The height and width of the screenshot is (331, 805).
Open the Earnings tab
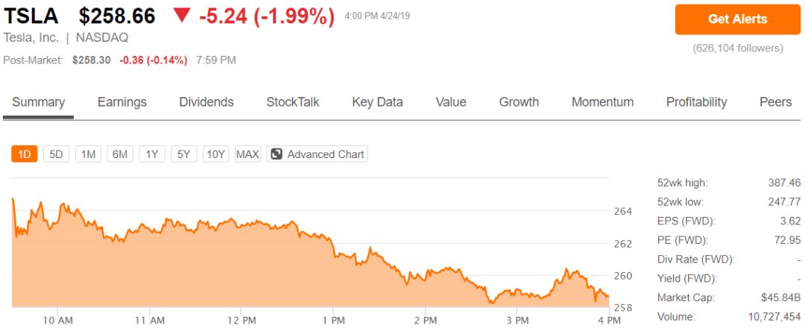coord(122,102)
